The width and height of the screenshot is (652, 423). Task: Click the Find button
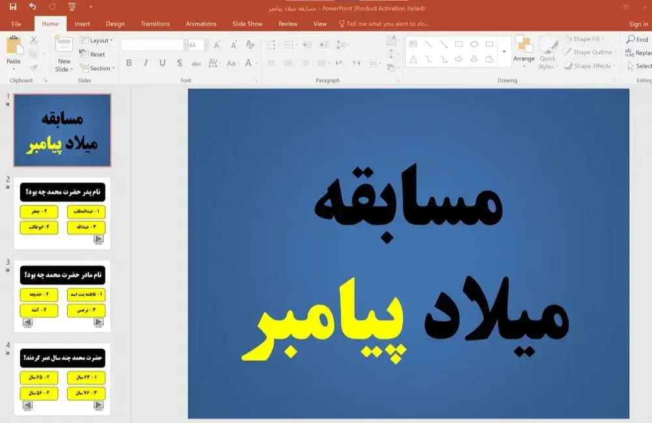(638, 40)
